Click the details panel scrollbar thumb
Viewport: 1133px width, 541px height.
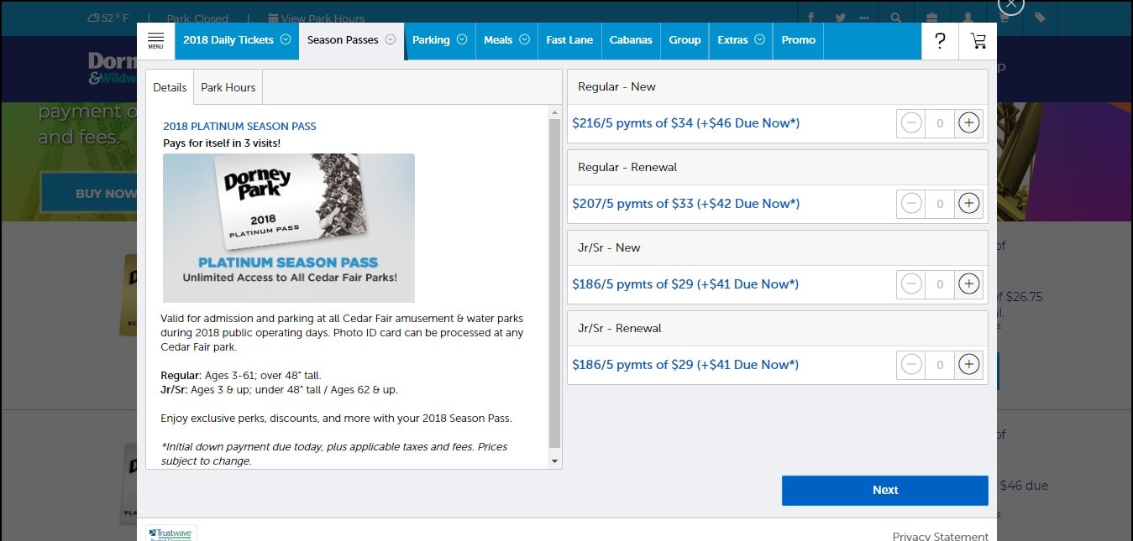point(554,284)
